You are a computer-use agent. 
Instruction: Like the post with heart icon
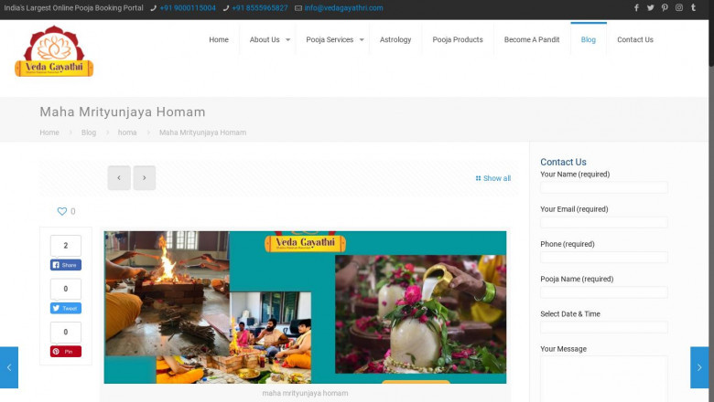tap(62, 211)
